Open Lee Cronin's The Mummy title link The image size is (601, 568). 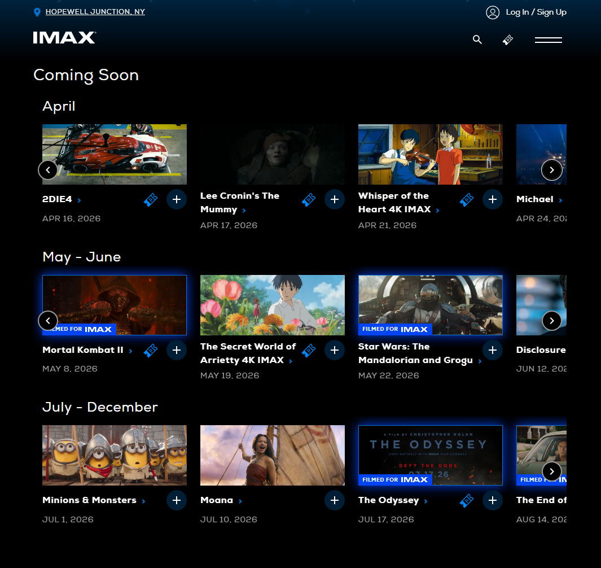(240, 203)
